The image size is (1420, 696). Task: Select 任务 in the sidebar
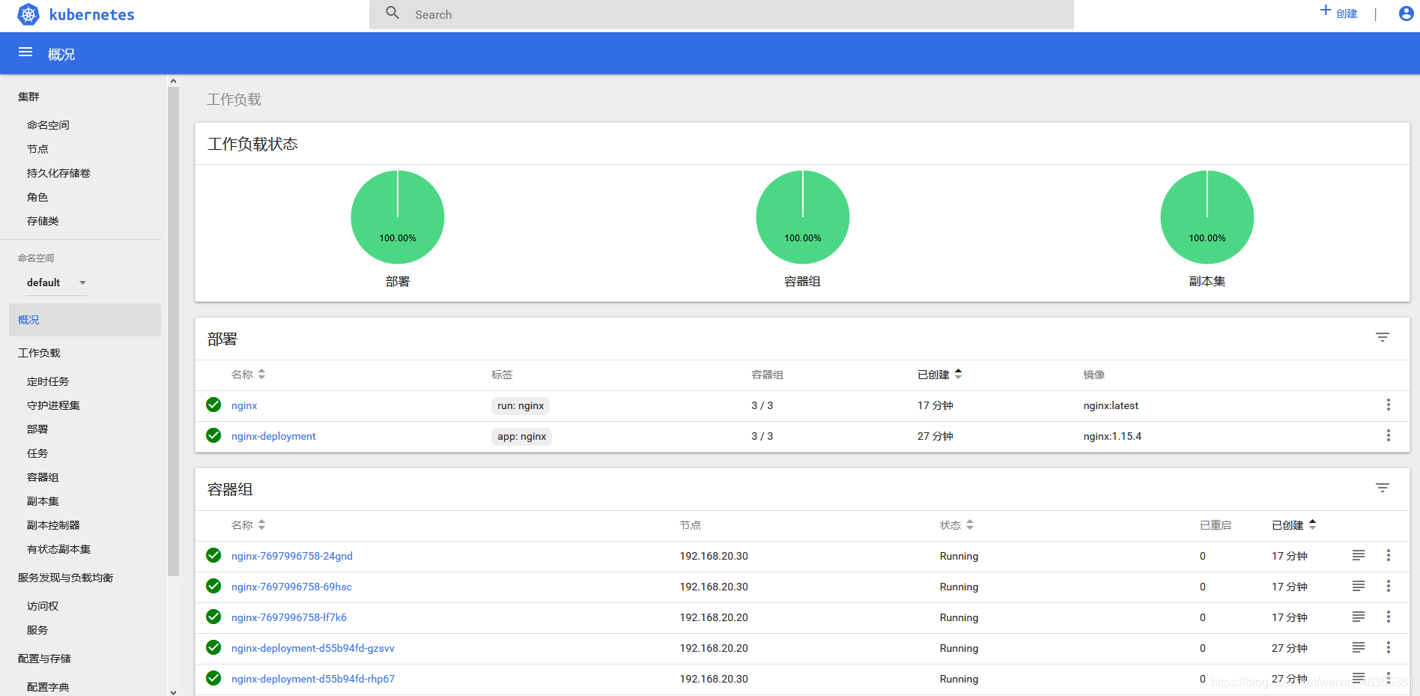(x=37, y=453)
